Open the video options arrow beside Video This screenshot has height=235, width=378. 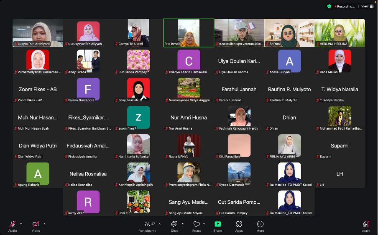tap(44, 224)
